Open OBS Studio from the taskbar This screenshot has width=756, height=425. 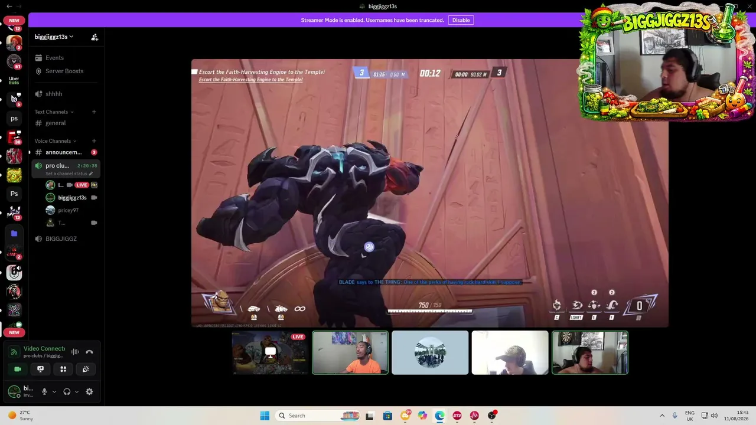(x=491, y=416)
